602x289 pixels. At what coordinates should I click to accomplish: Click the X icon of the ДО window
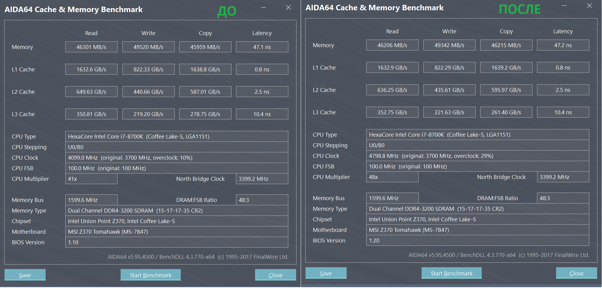(x=288, y=8)
